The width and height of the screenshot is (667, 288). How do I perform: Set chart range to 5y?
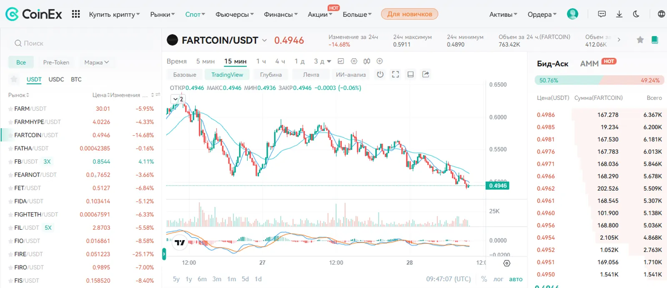pyautogui.click(x=176, y=279)
